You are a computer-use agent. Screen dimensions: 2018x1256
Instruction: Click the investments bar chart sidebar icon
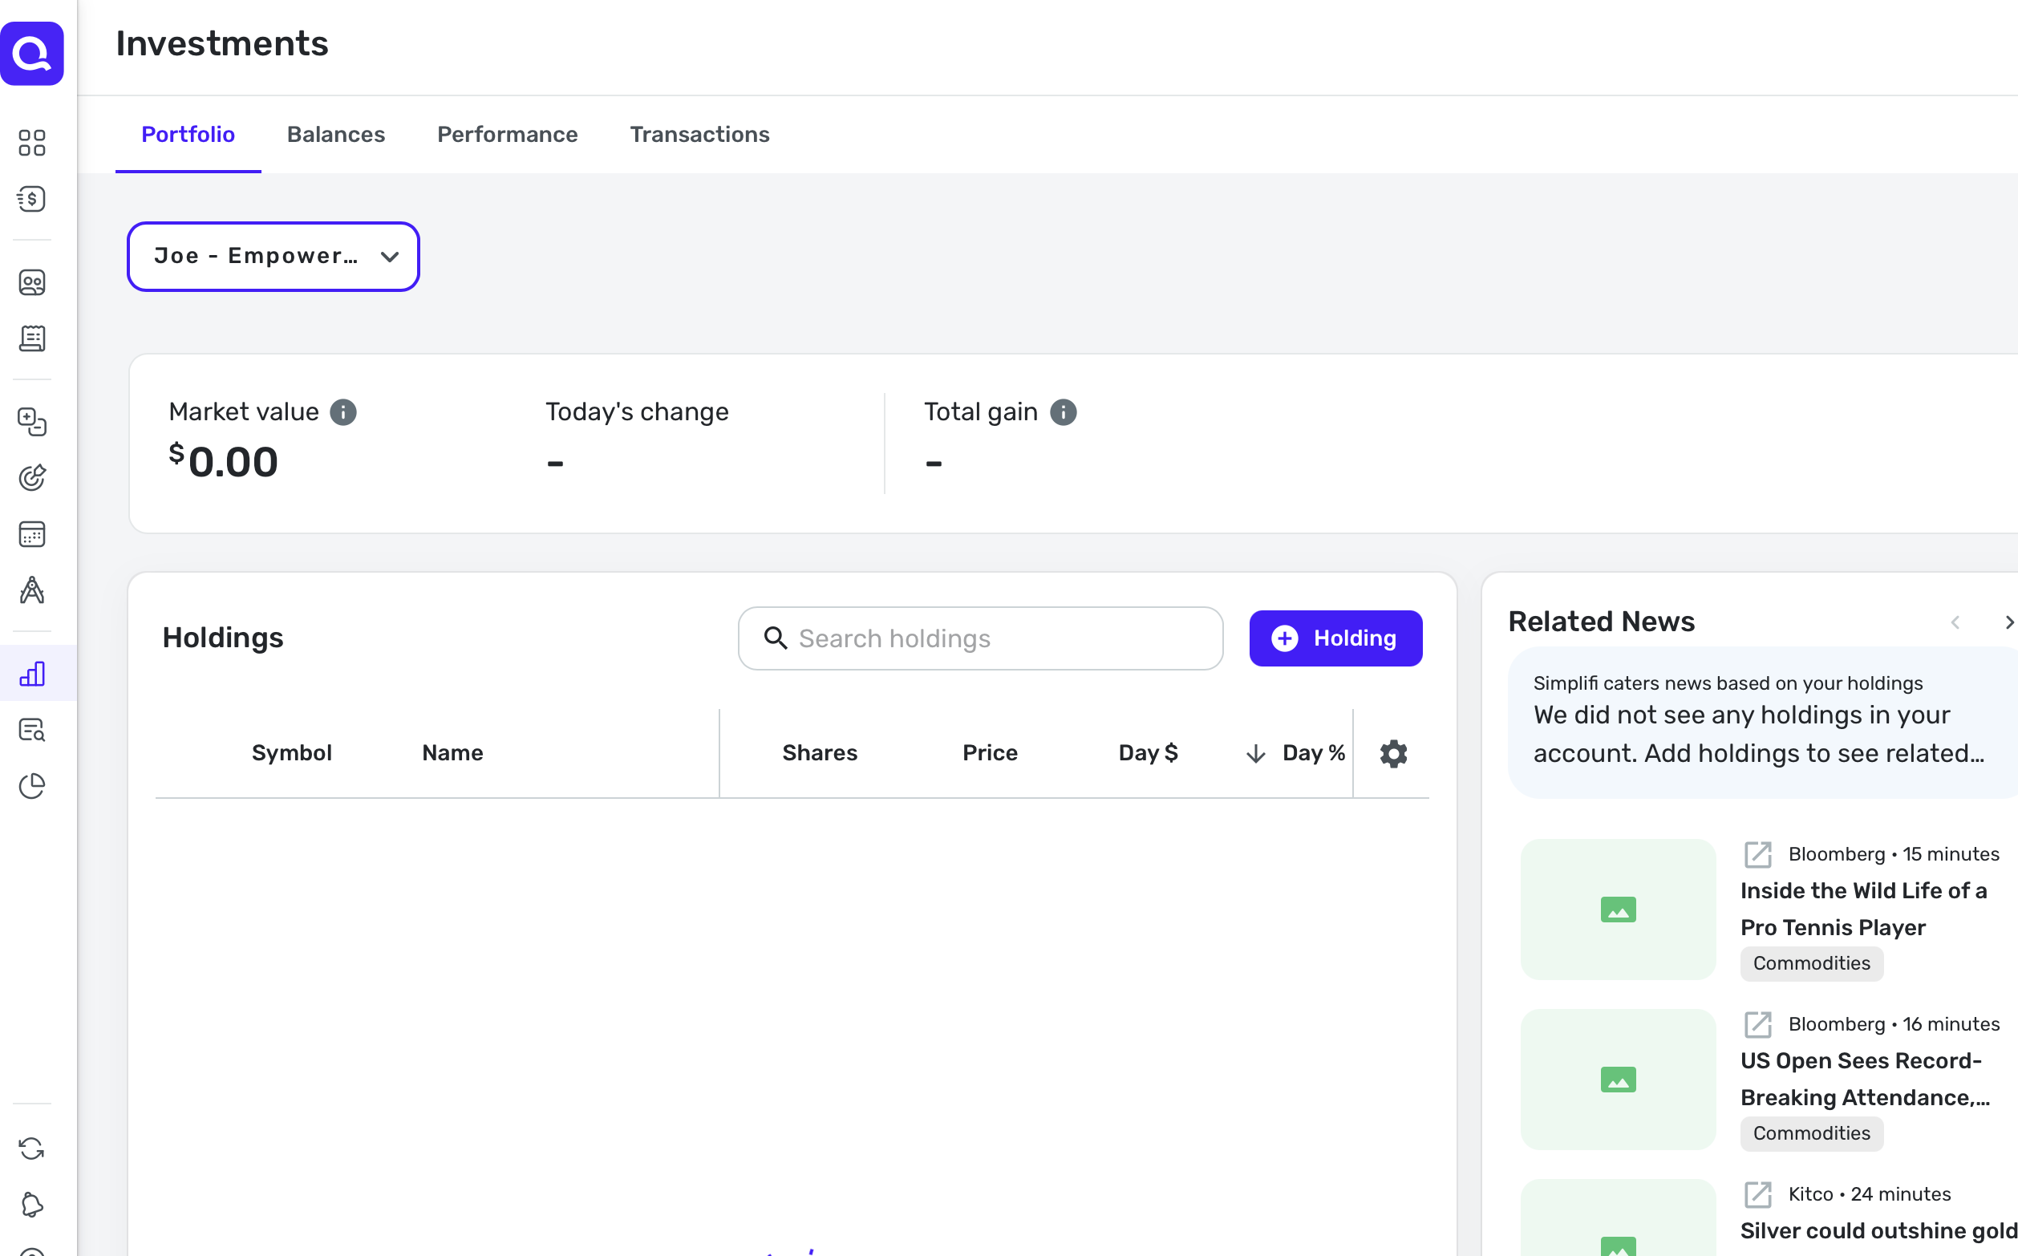click(31, 674)
